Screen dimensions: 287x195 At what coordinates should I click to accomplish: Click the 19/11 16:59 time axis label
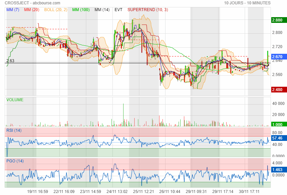point(38,192)
